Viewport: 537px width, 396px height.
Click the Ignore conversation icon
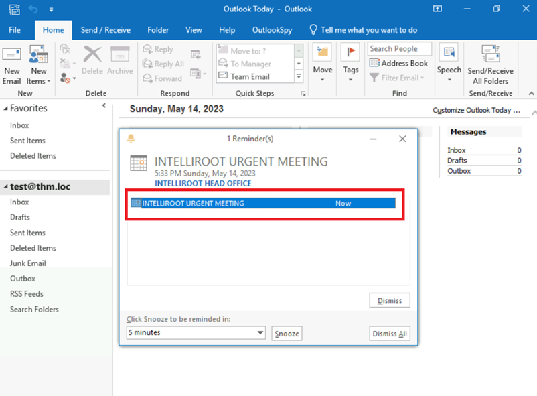pos(65,49)
